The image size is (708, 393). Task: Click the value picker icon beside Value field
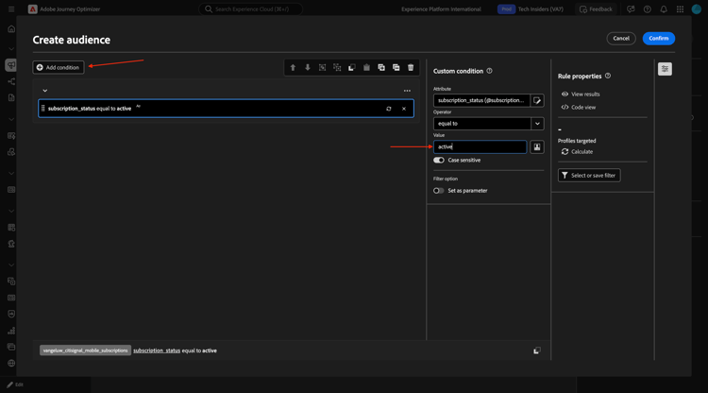(x=537, y=146)
